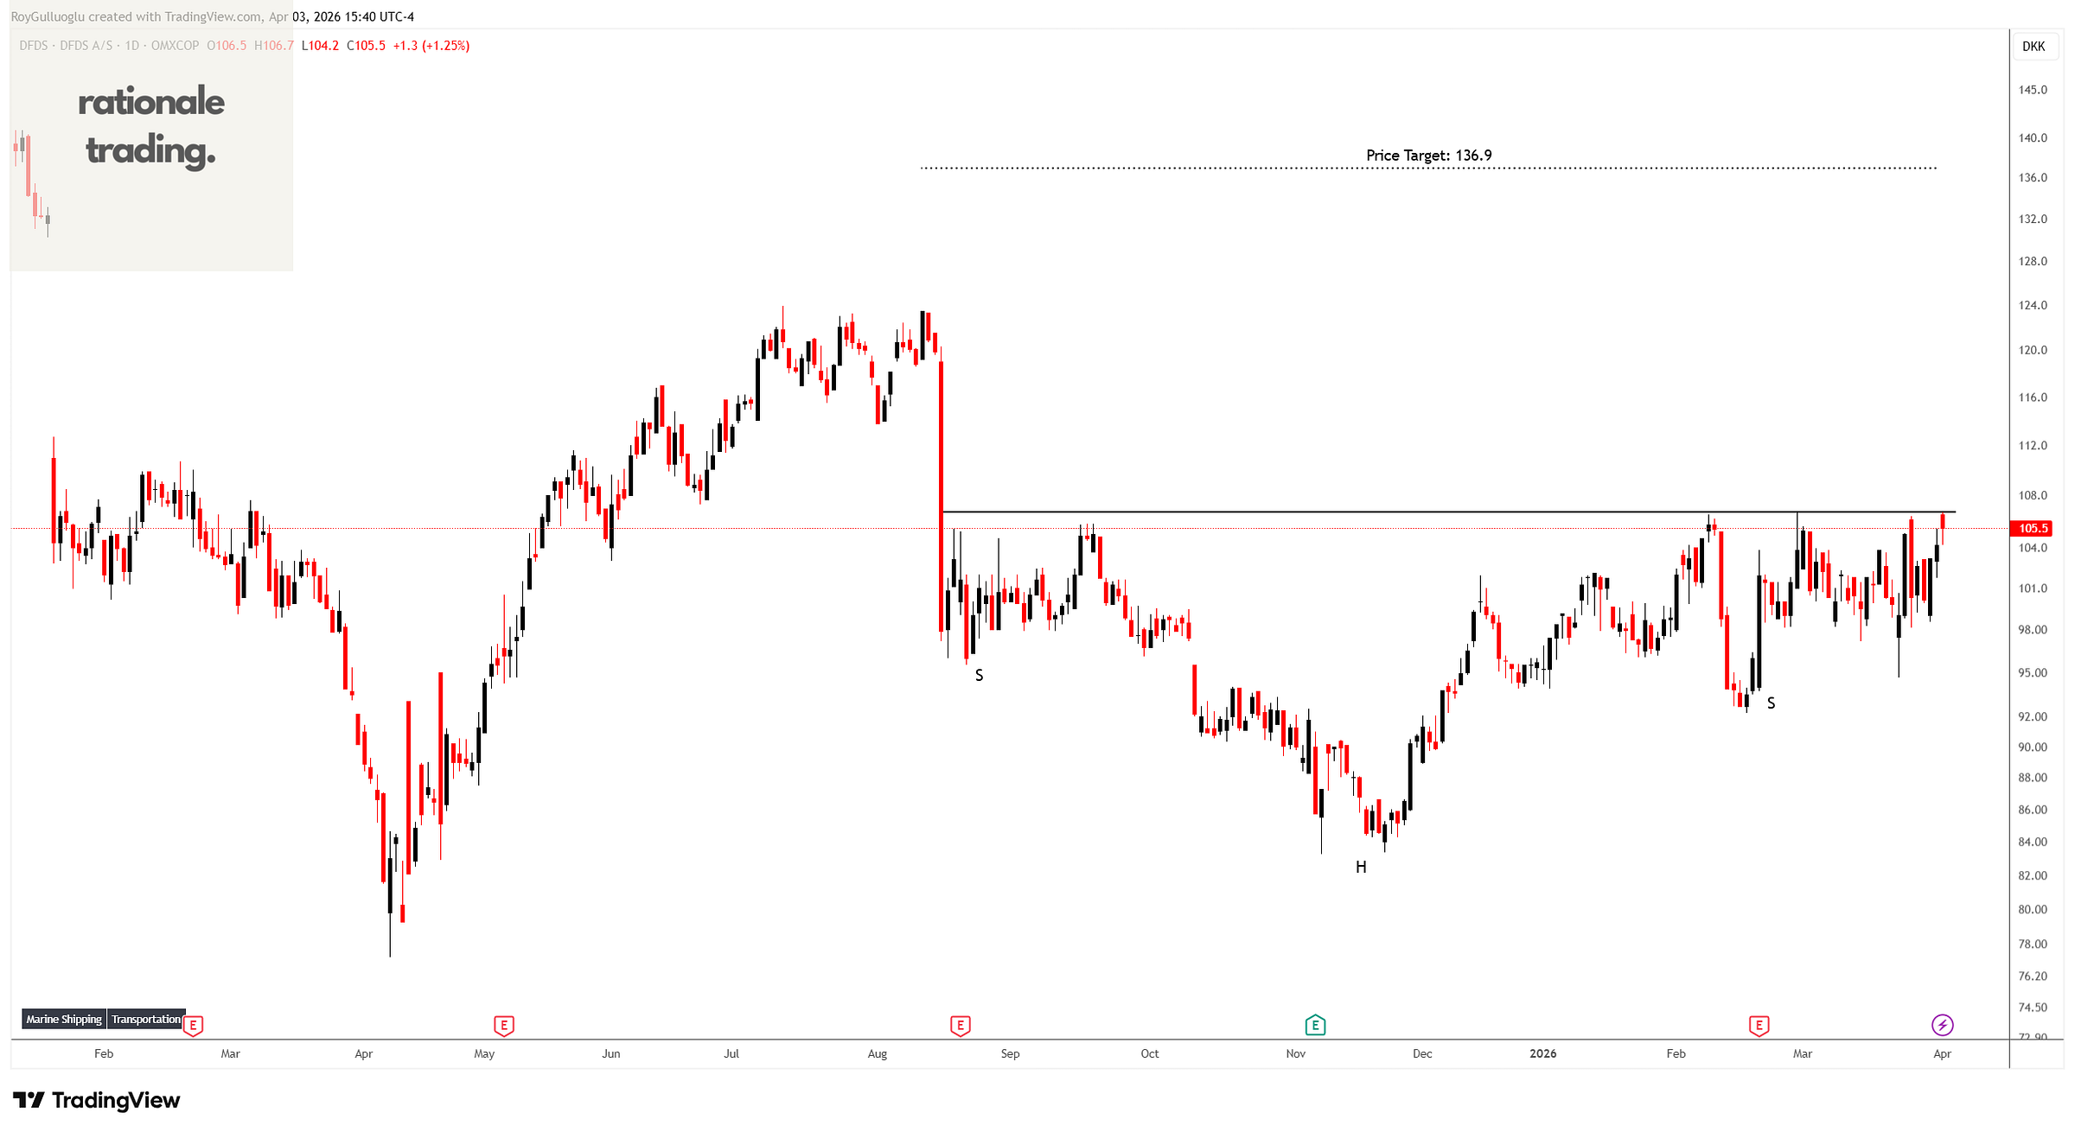Click the H head label under November low
Screen dimensions: 2075x1132
(1361, 868)
